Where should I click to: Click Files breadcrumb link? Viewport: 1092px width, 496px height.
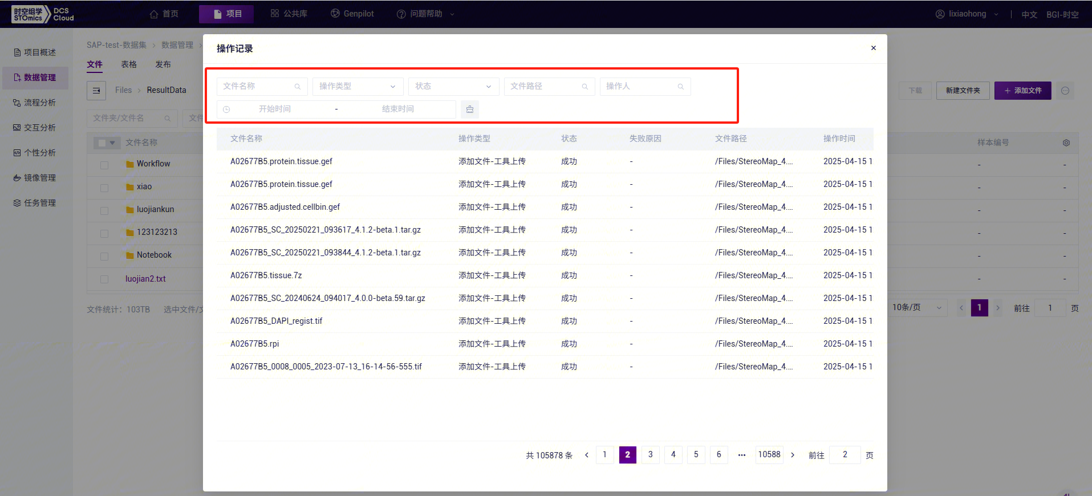pos(123,90)
